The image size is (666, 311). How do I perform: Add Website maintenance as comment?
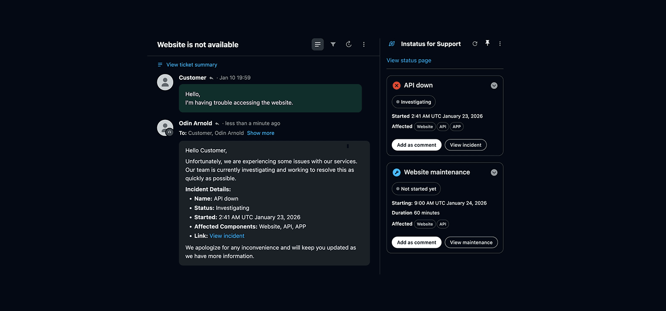pos(417,243)
